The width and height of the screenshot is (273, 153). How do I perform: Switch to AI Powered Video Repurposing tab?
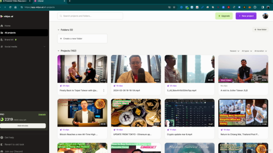coord(16,1)
